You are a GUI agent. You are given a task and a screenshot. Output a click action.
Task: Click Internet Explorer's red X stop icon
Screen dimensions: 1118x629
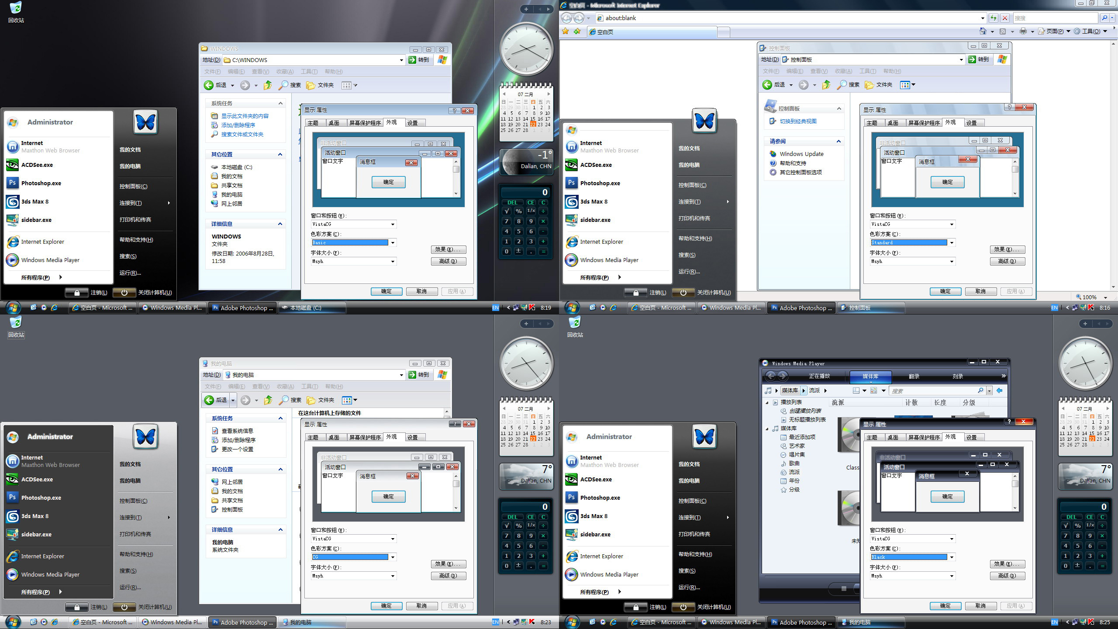pos(1005,18)
